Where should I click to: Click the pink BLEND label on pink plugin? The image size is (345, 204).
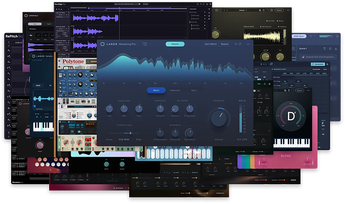coord(286,156)
